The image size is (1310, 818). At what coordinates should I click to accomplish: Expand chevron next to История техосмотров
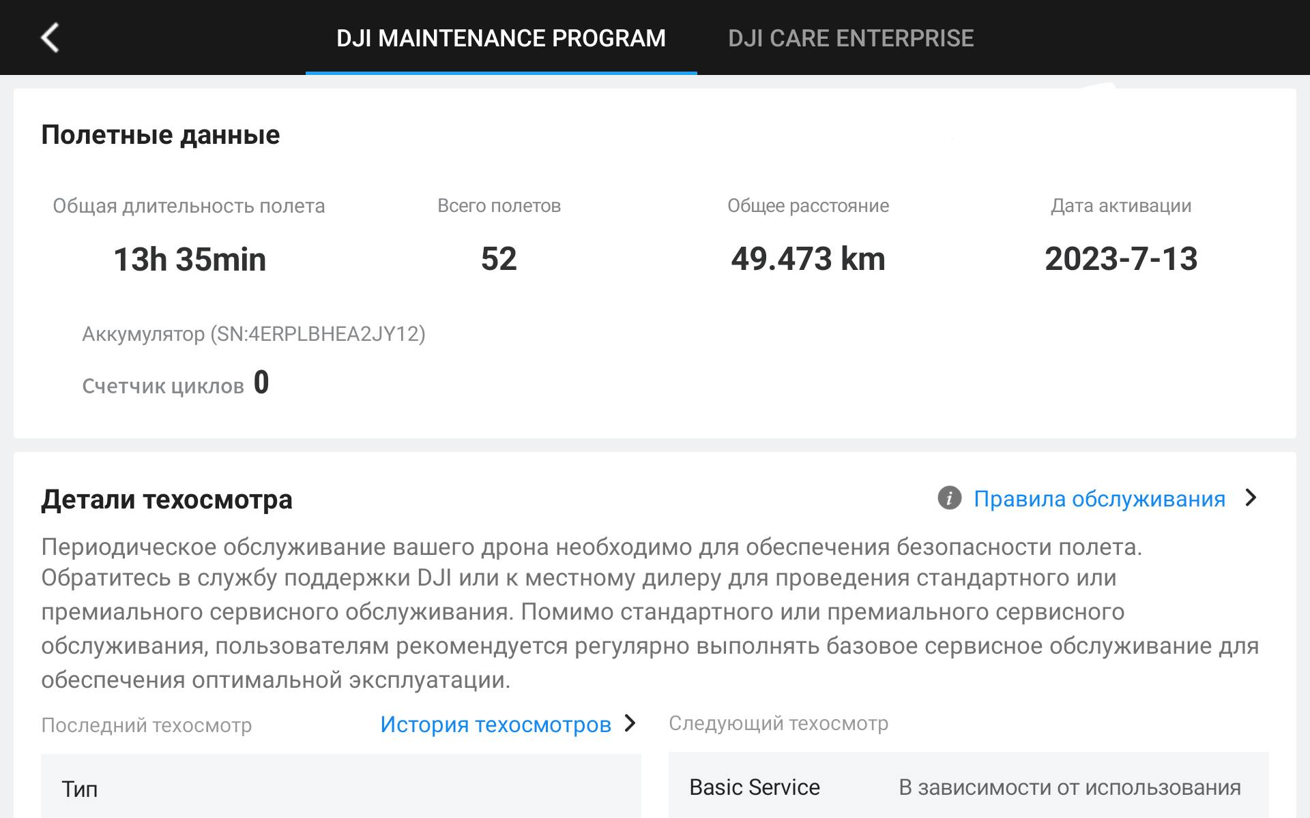pos(630,723)
